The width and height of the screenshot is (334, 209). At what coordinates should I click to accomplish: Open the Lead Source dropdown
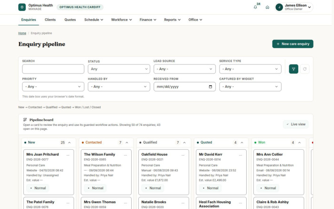pyautogui.click(x=185, y=69)
